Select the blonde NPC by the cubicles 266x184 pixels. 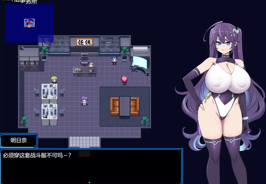click(x=54, y=80)
